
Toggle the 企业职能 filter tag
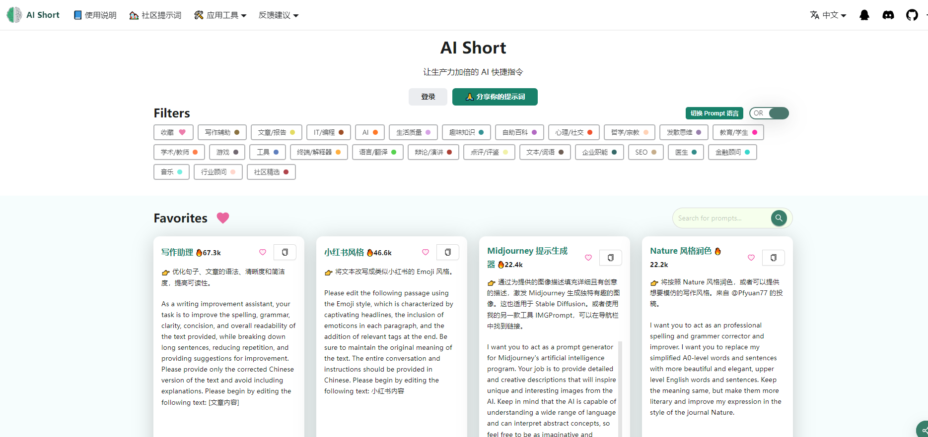599,152
